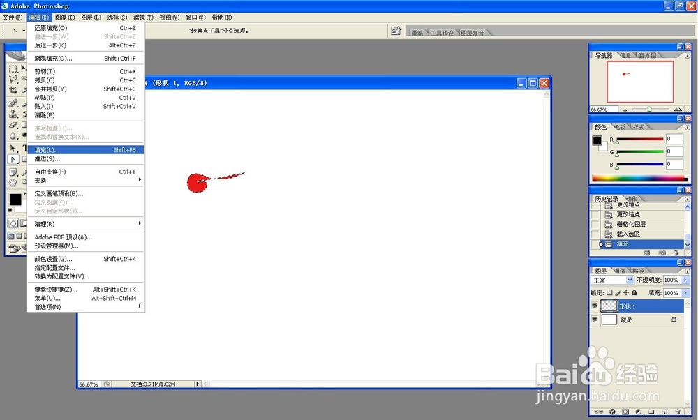Add layer style icon in Layers panel
698x420 pixels.
[x=612, y=412]
